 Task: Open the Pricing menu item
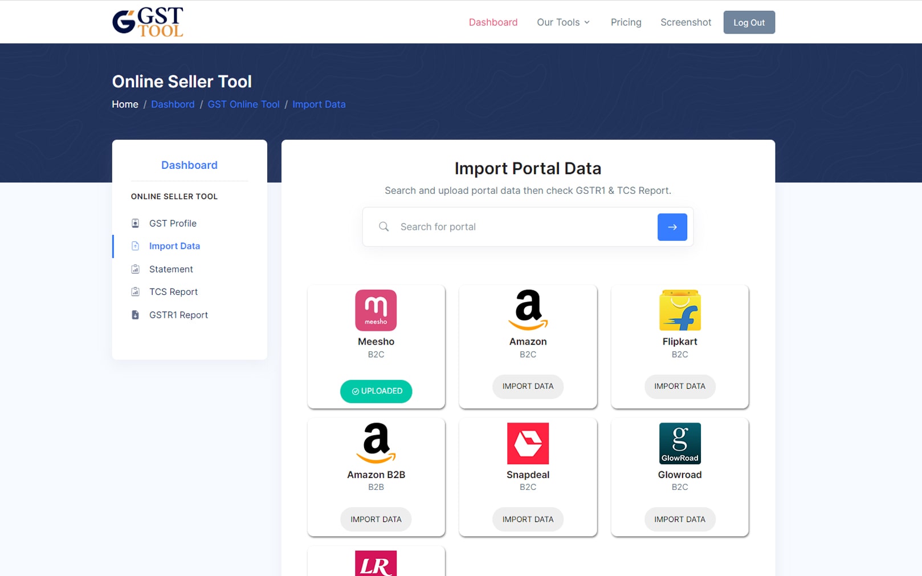(x=626, y=22)
